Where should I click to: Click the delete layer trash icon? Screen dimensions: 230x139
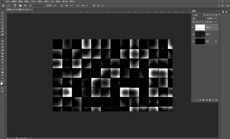pyautogui.click(x=216, y=100)
